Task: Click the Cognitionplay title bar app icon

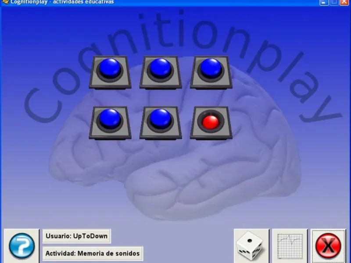Action: coord(5,2)
